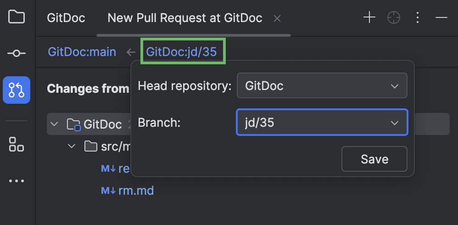
Task: Switch to the GitDoc tab
Action: (x=66, y=18)
